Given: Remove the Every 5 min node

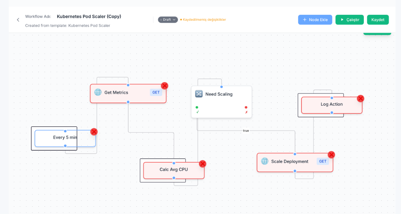Looking at the screenshot, I should [x=94, y=132].
